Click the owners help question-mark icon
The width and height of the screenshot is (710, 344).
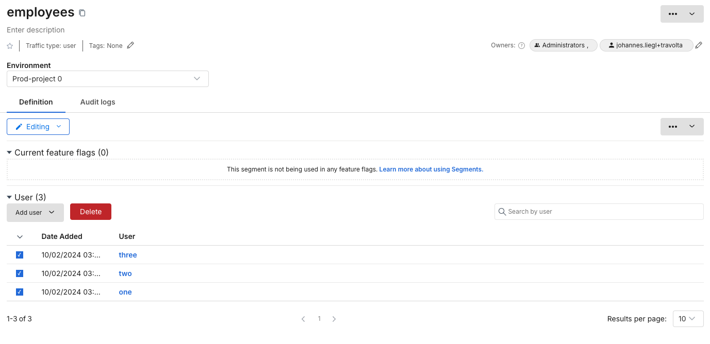[521, 45]
